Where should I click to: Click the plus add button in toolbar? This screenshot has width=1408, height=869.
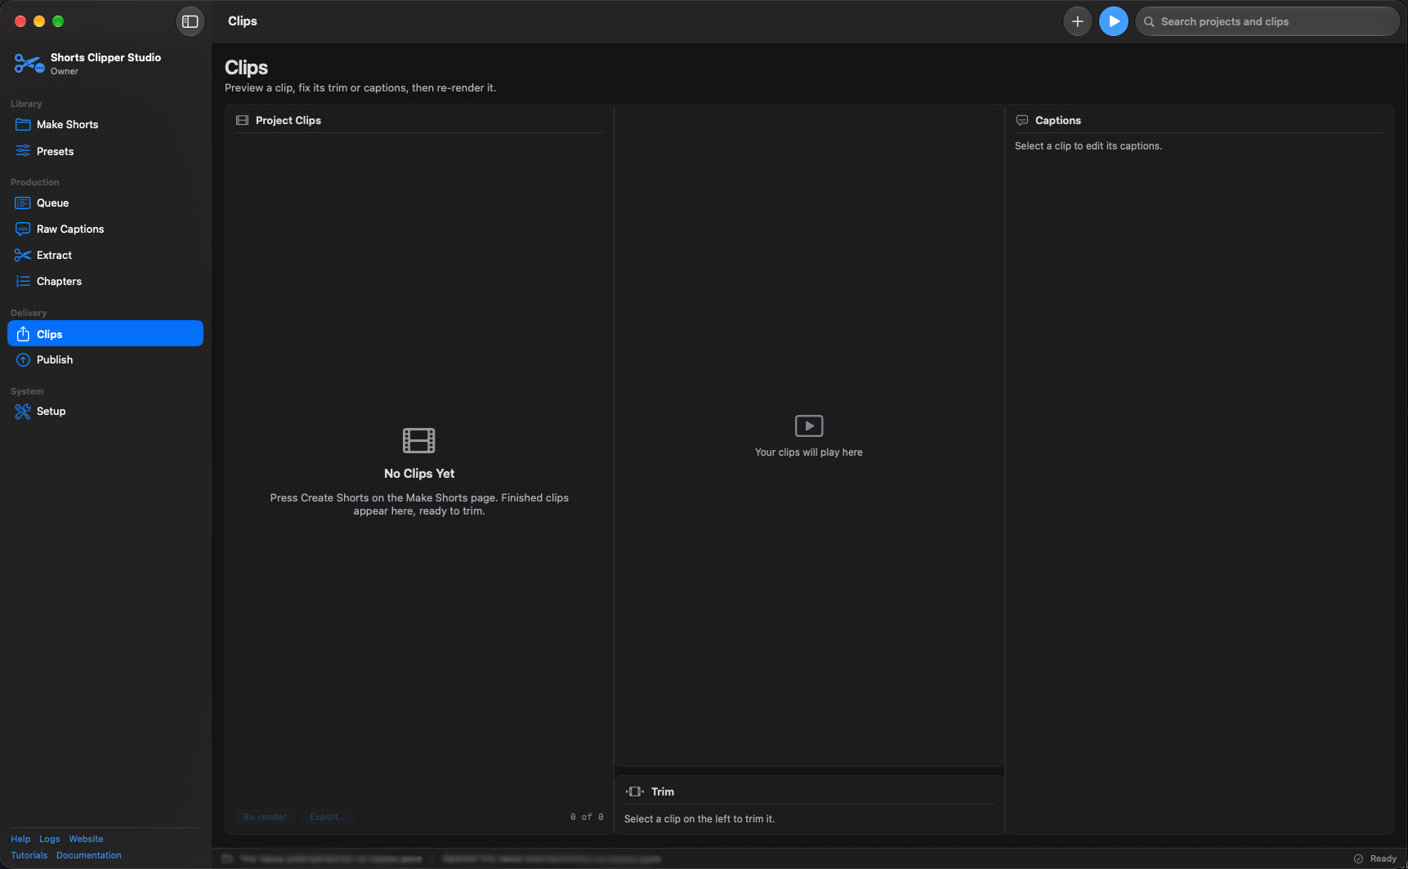tap(1077, 21)
